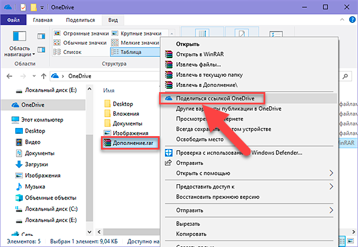358x247 pixels.
Task: Open Загрузки in the navigation pane
Action: (32, 164)
